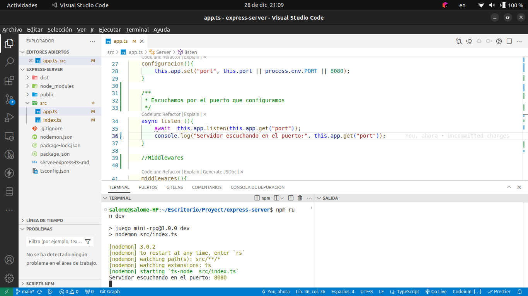The image size is (528, 296).
Task: Open the Explorer view in activity bar
Action: click(9, 44)
